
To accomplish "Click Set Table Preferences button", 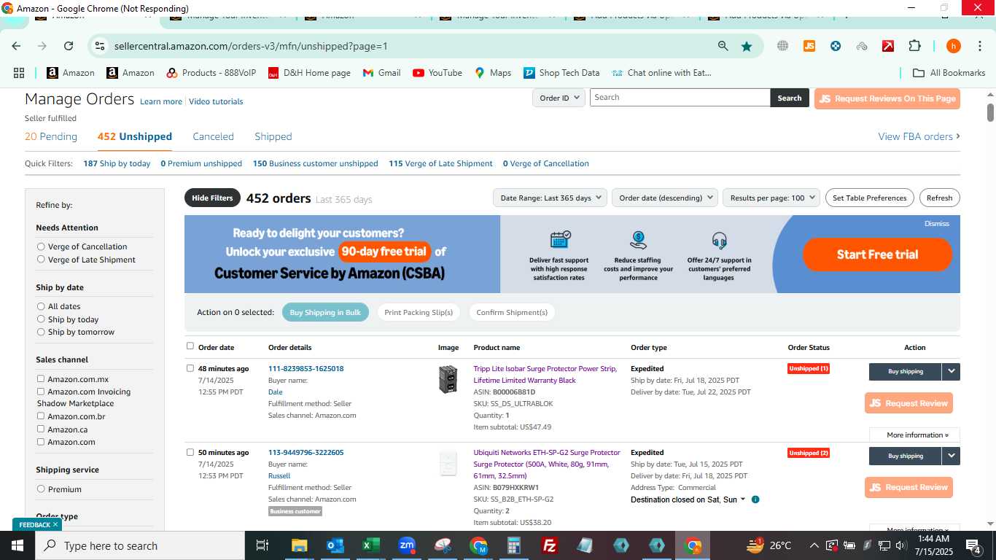I will [870, 198].
